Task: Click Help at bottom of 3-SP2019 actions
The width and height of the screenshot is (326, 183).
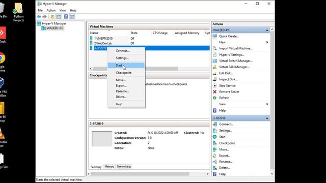Action: click(222, 174)
